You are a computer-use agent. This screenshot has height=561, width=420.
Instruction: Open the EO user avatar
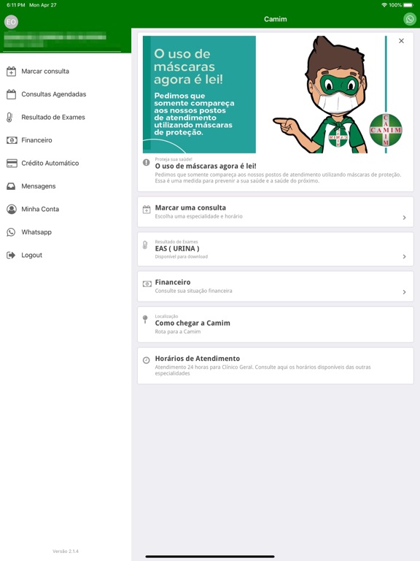click(11, 22)
